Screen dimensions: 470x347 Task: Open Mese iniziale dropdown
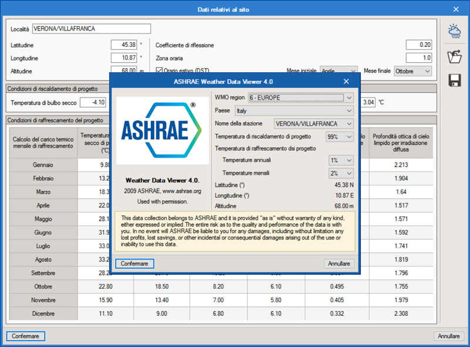point(338,70)
